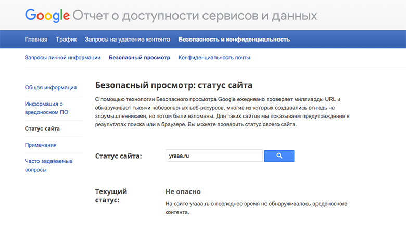This screenshot has width=406, height=232.
Task: Open Конфиденциальность почты sub-tab
Action: click(214, 57)
